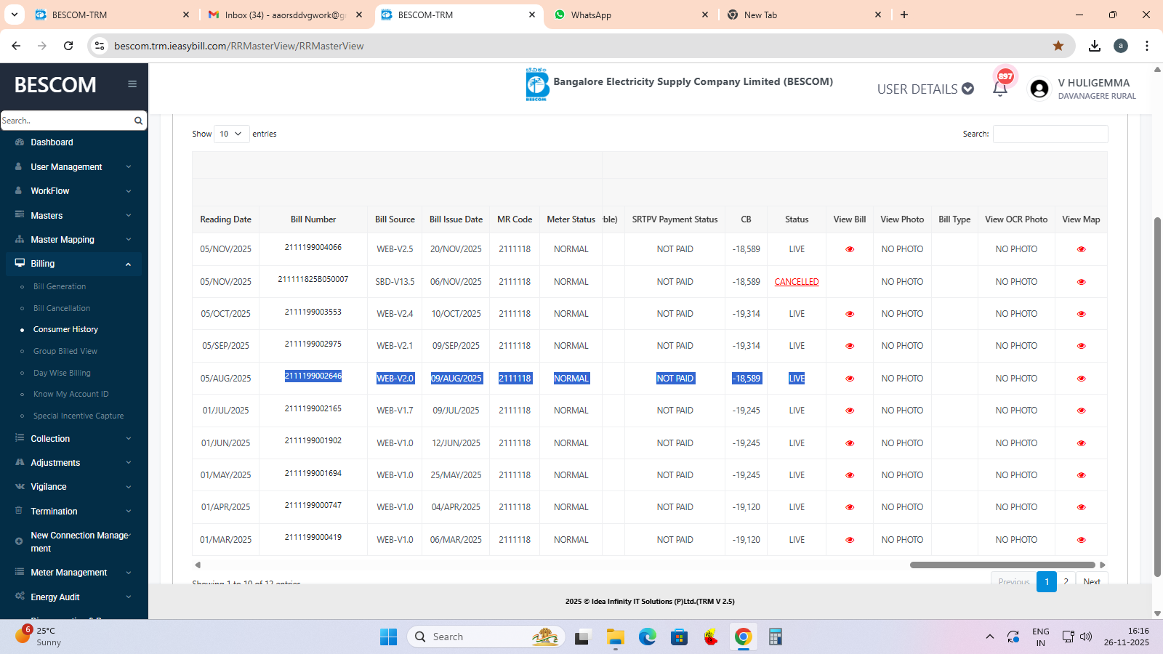View map for the 05/AUG/2025 row
The image size is (1163, 654).
click(x=1081, y=379)
